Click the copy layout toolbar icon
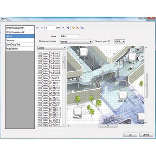156x156 pixels. click(82, 28)
